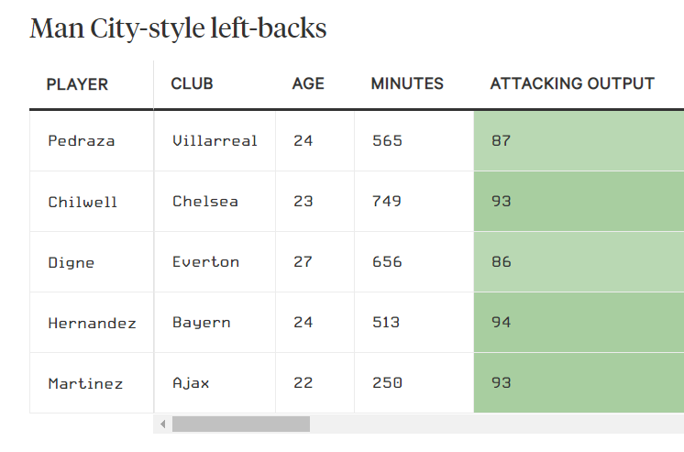Click Hernandez's green attacking output 94 cell
Screen dimensions: 684x452
(579, 323)
